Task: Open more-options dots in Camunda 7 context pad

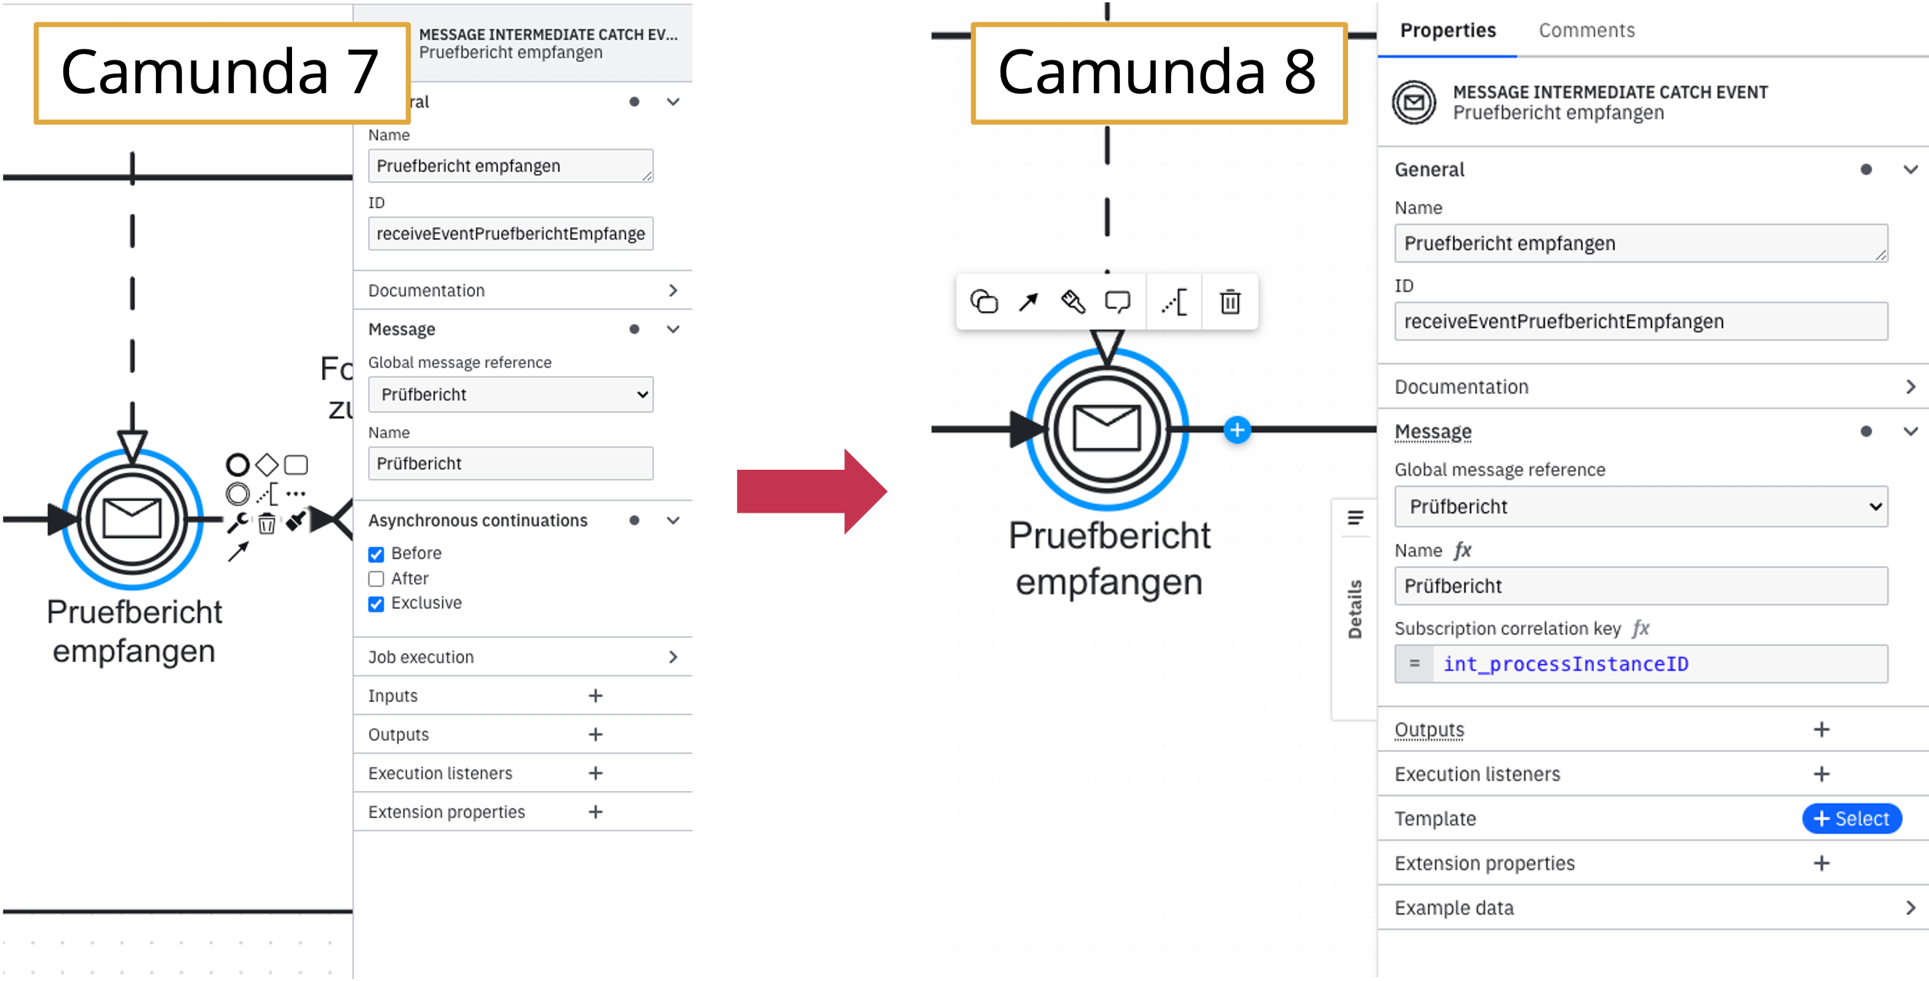Action: pos(296,495)
